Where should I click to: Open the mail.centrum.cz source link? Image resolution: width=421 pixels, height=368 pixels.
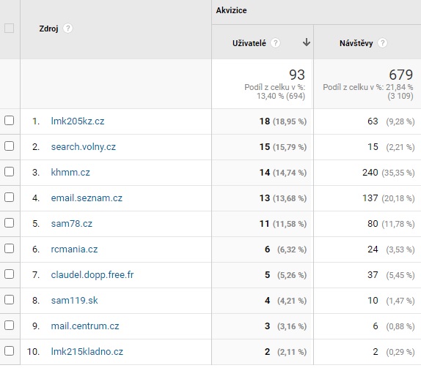coord(85,326)
